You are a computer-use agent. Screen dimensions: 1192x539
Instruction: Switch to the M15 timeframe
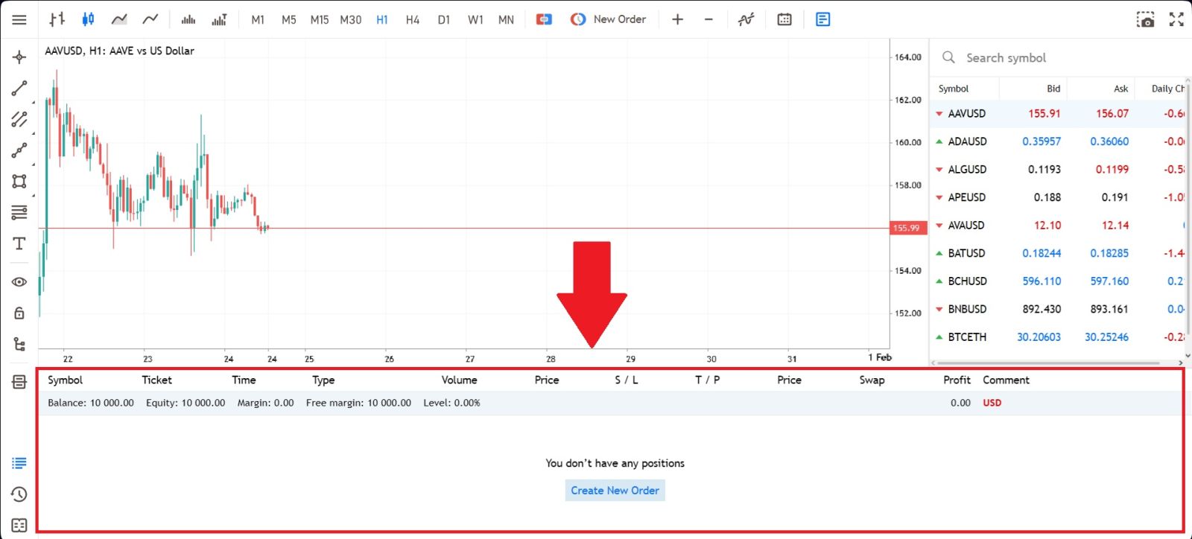click(x=320, y=20)
